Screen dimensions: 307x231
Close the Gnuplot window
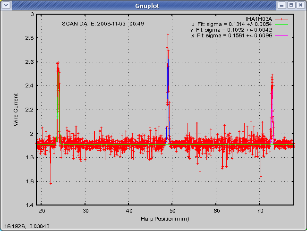pos(300,5)
